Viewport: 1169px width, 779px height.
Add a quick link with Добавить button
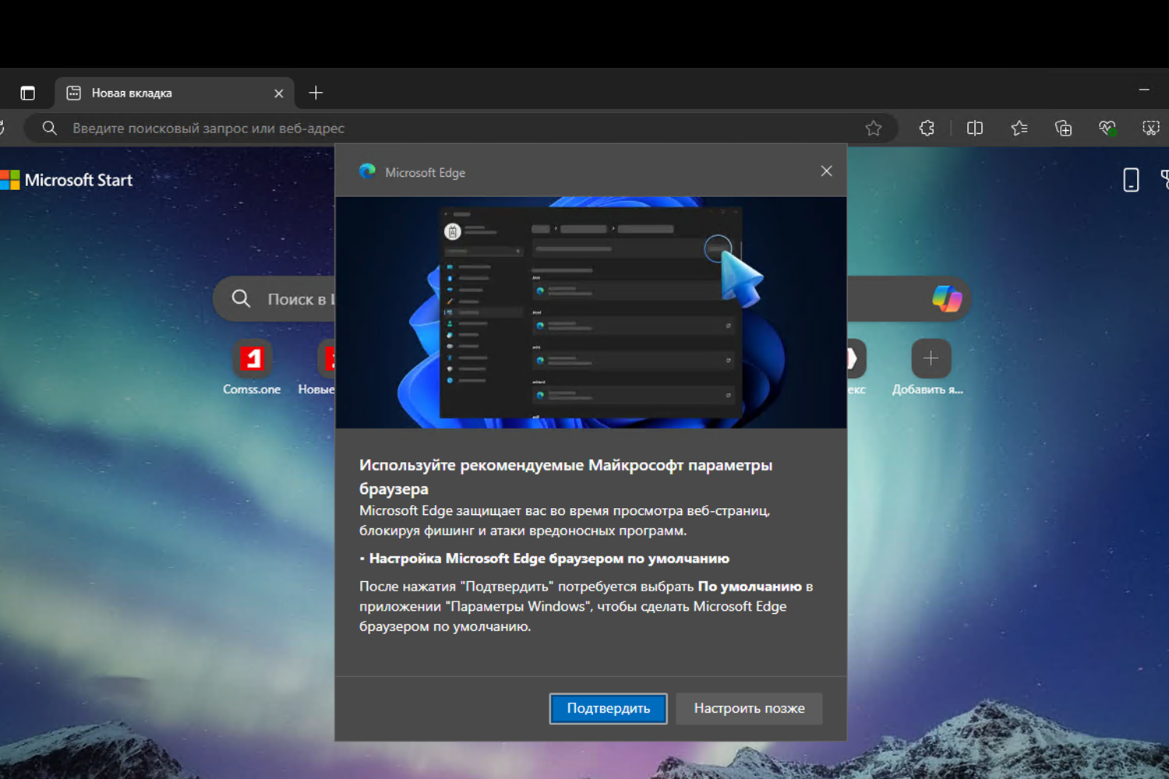(931, 368)
